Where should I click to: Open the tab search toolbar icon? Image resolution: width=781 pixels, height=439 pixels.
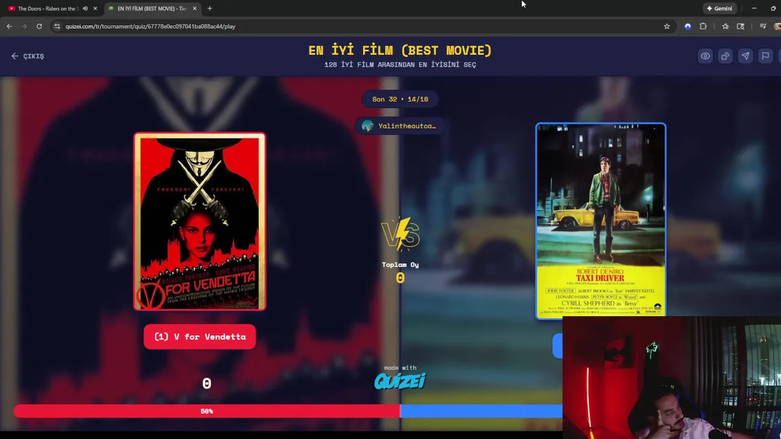point(741,26)
